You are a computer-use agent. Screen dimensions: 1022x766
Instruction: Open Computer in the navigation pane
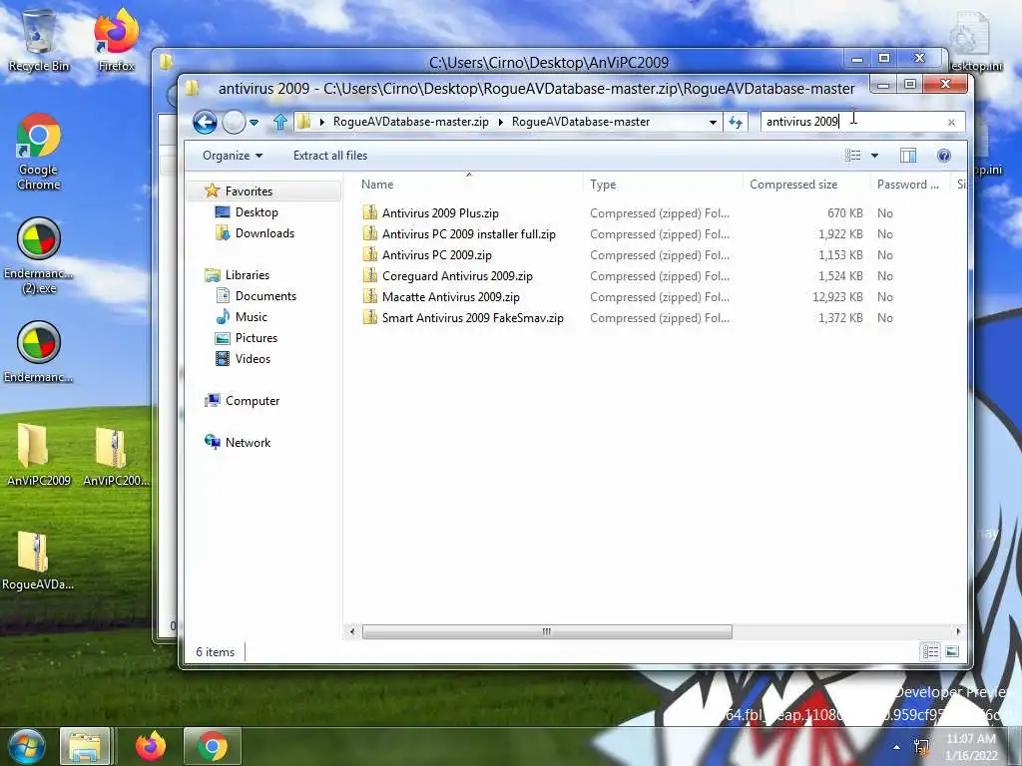[x=253, y=401]
